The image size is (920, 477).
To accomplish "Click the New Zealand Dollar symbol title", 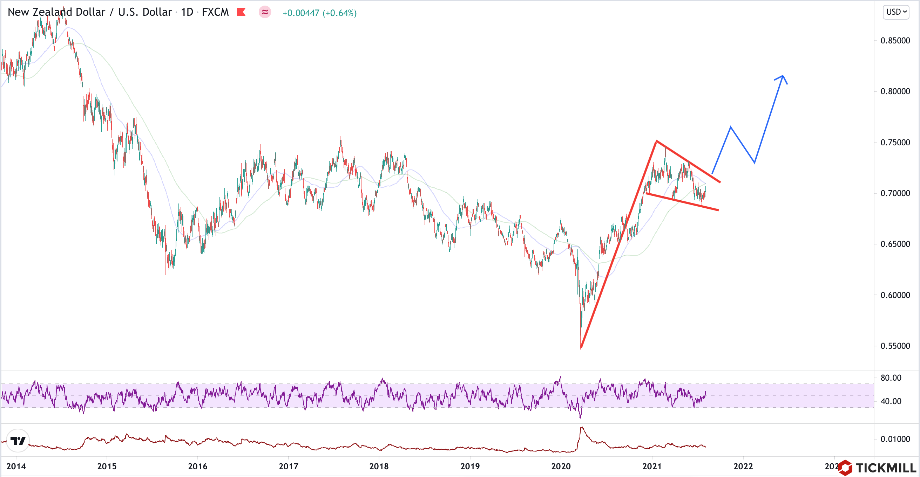I will (89, 12).
